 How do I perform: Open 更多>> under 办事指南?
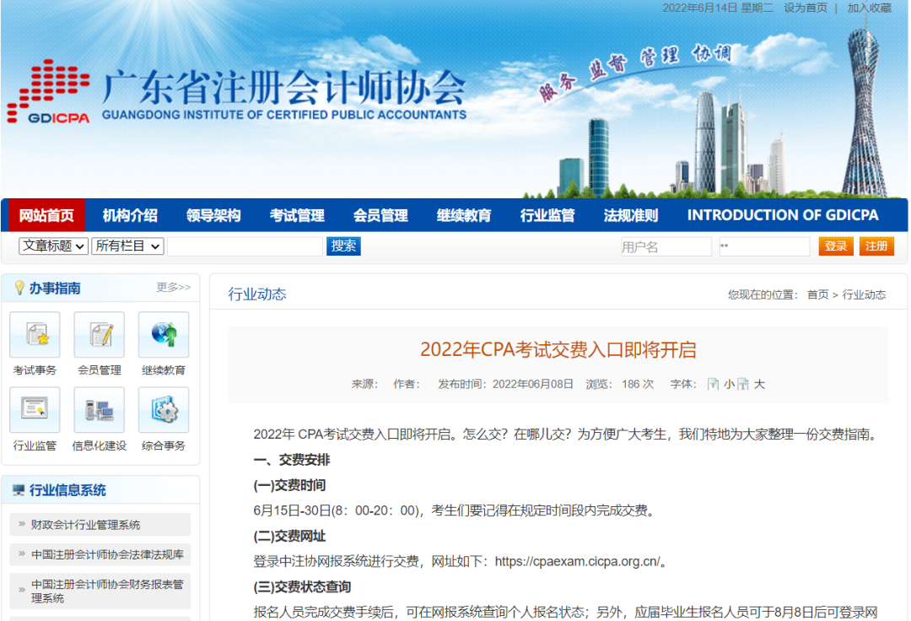pyautogui.click(x=173, y=288)
